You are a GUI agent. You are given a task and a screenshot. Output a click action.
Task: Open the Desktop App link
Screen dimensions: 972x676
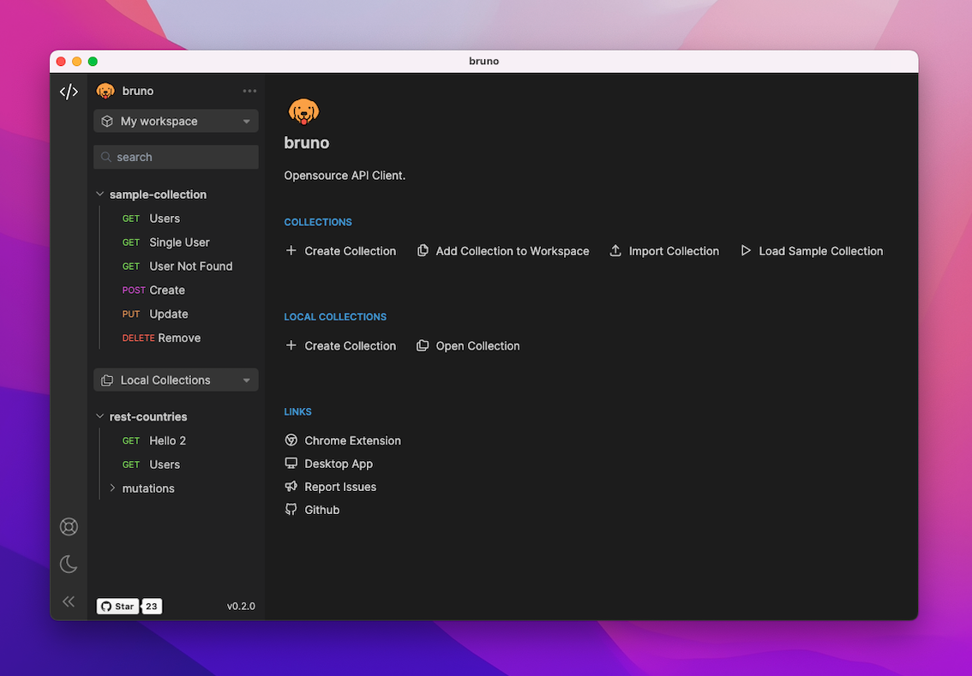[339, 464]
